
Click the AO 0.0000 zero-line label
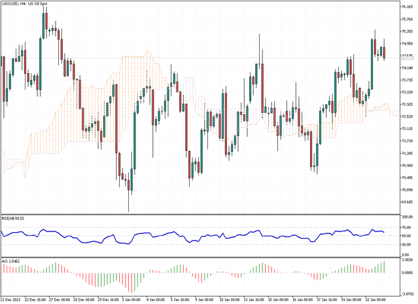coord(408,273)
